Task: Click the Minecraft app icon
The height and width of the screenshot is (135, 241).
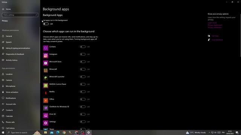Action: tap(46, 70)
